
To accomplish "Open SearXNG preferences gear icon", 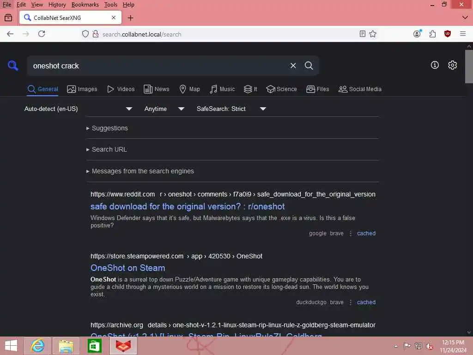I will 452,65.
